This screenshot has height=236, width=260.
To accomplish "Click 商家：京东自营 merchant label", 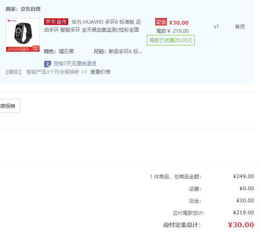I will (23, 9).
